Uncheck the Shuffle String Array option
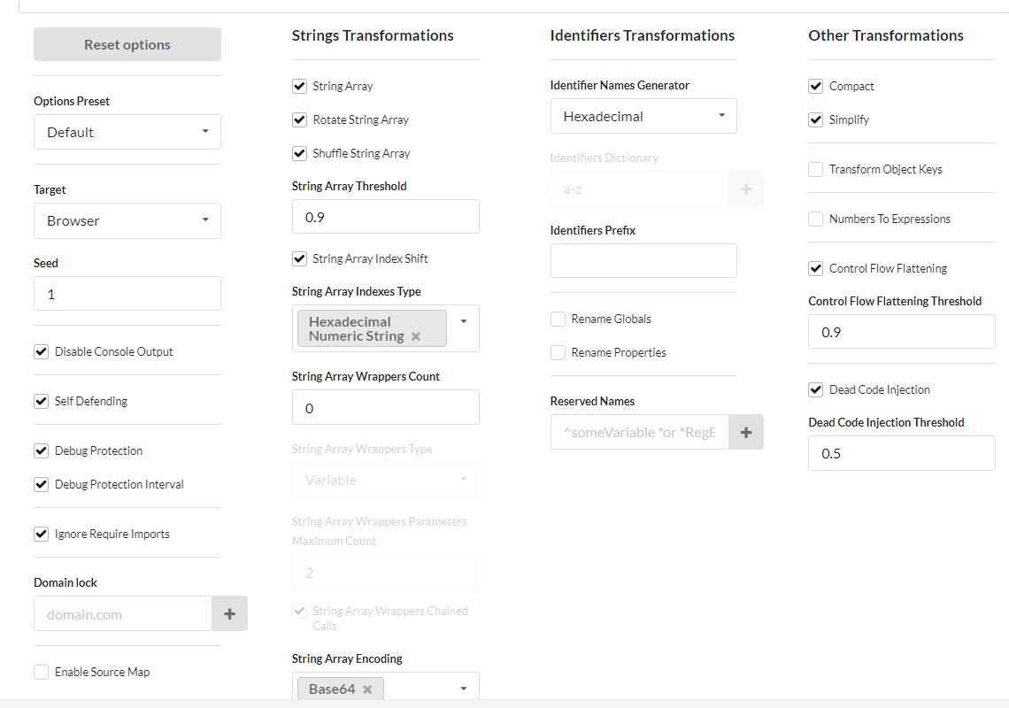The image size is (1009, 708). (300, 153)
